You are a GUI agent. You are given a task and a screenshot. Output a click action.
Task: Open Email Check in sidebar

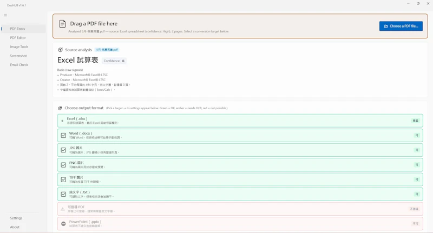tap(23, 65)
